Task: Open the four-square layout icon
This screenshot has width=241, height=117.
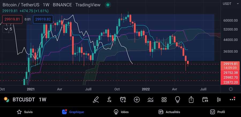Action: [164, 100]
